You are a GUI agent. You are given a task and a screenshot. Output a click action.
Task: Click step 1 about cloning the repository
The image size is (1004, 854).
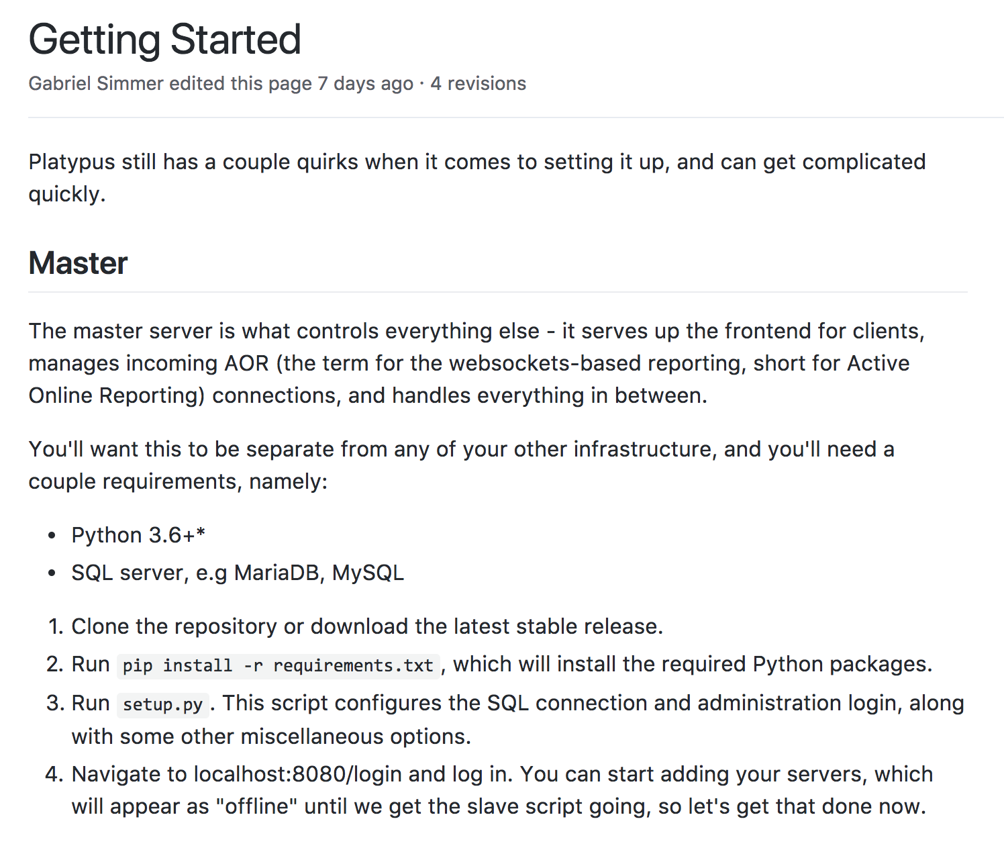[x=366, y=626]
